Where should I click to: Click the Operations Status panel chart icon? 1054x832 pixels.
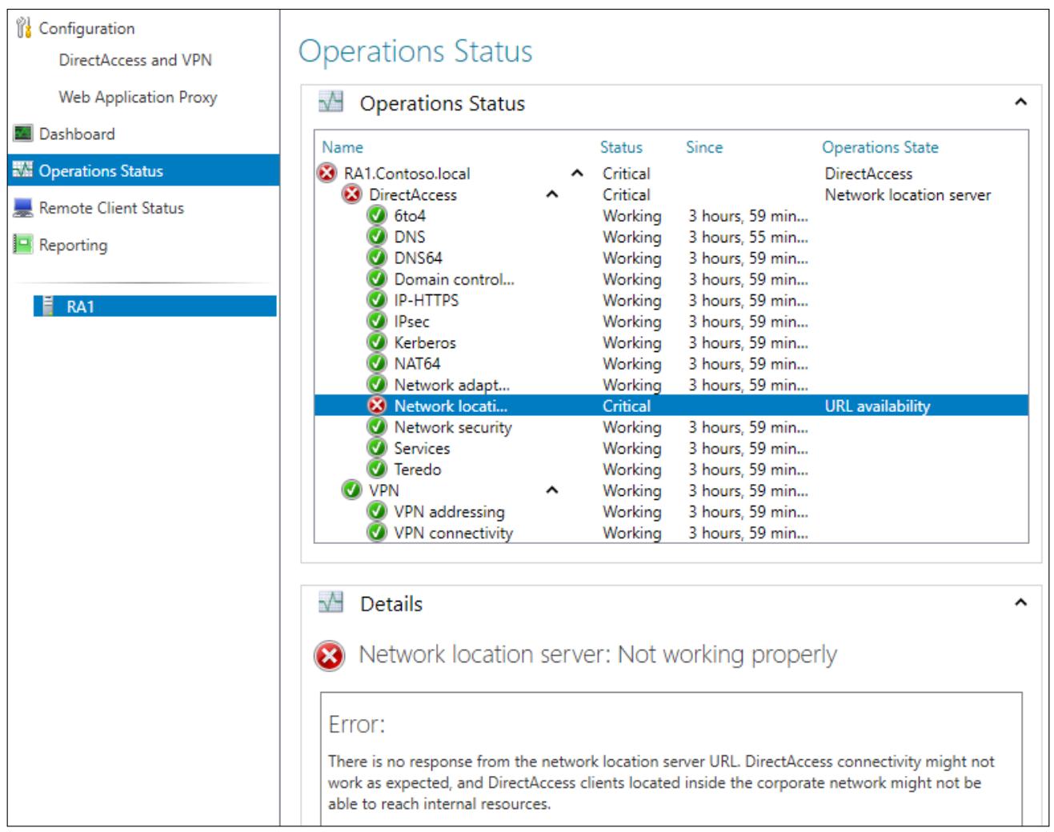point(331,102)
